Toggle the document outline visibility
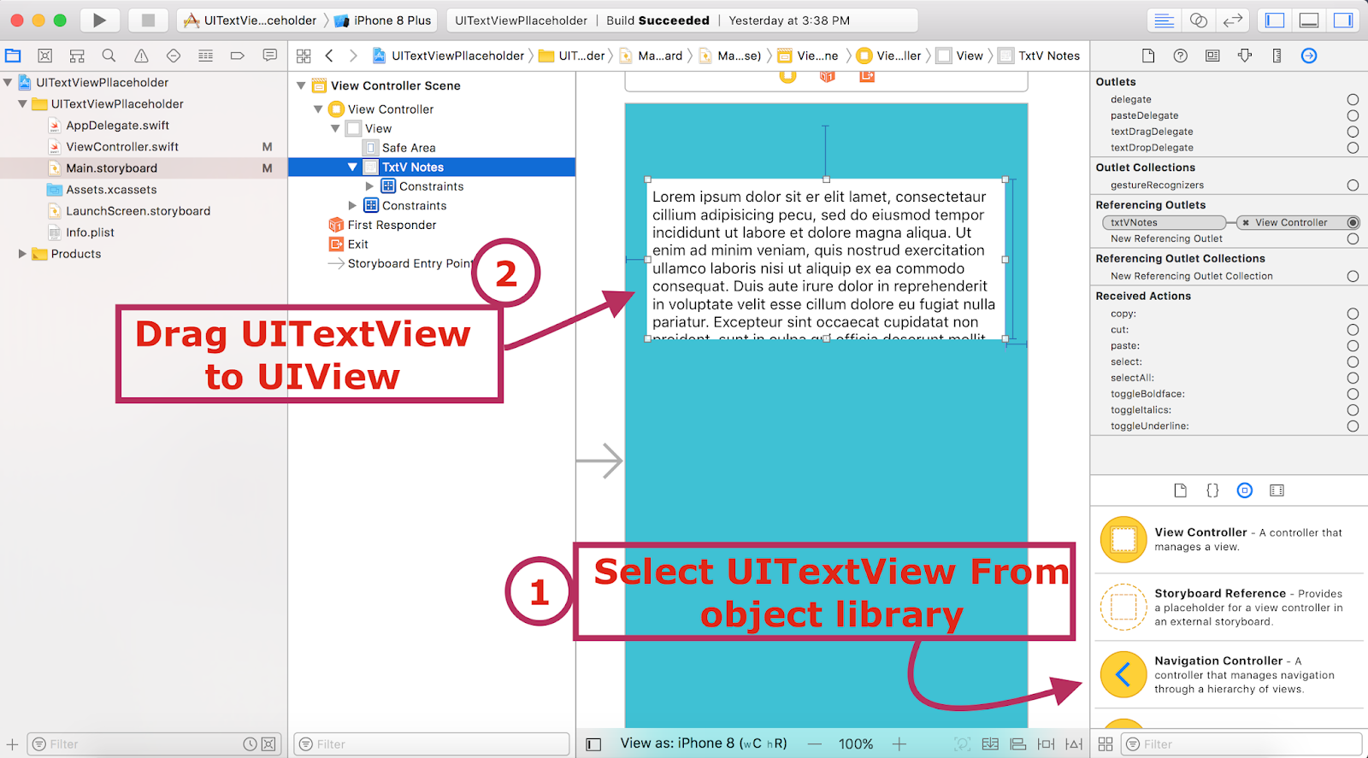This screenshot has height=758, width=1368. coord(593,744)
